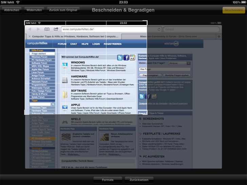Open the Windows dropdown in the question form
The image size is (247, 185).
click(x=179, y=63)
